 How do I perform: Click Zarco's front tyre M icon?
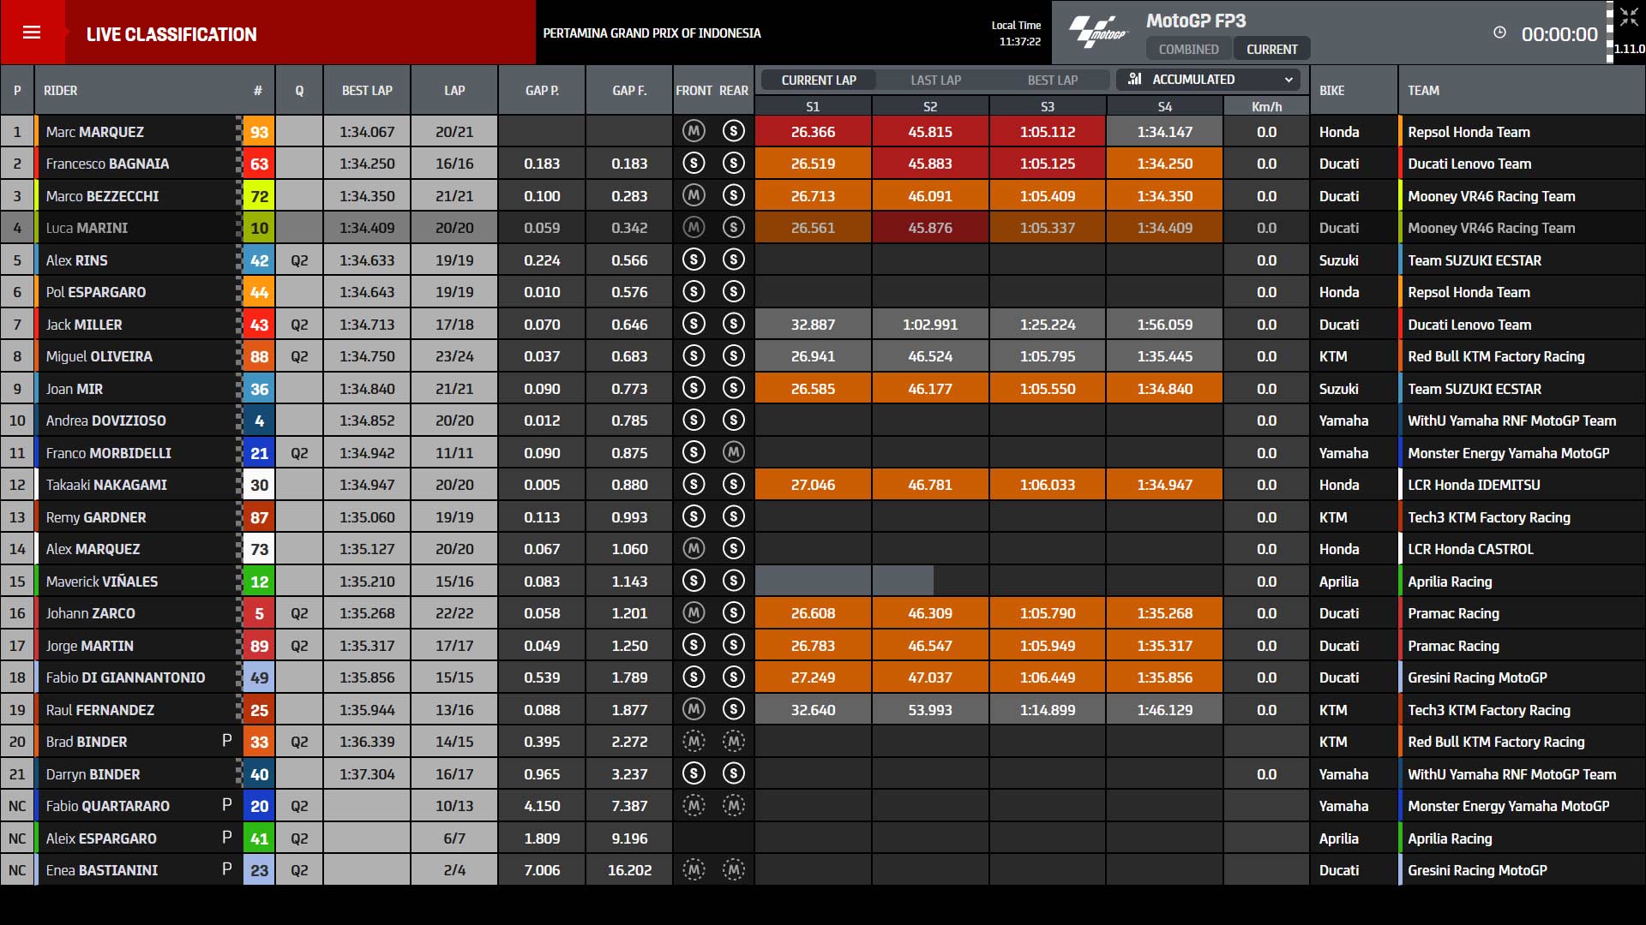click(694, 612)
